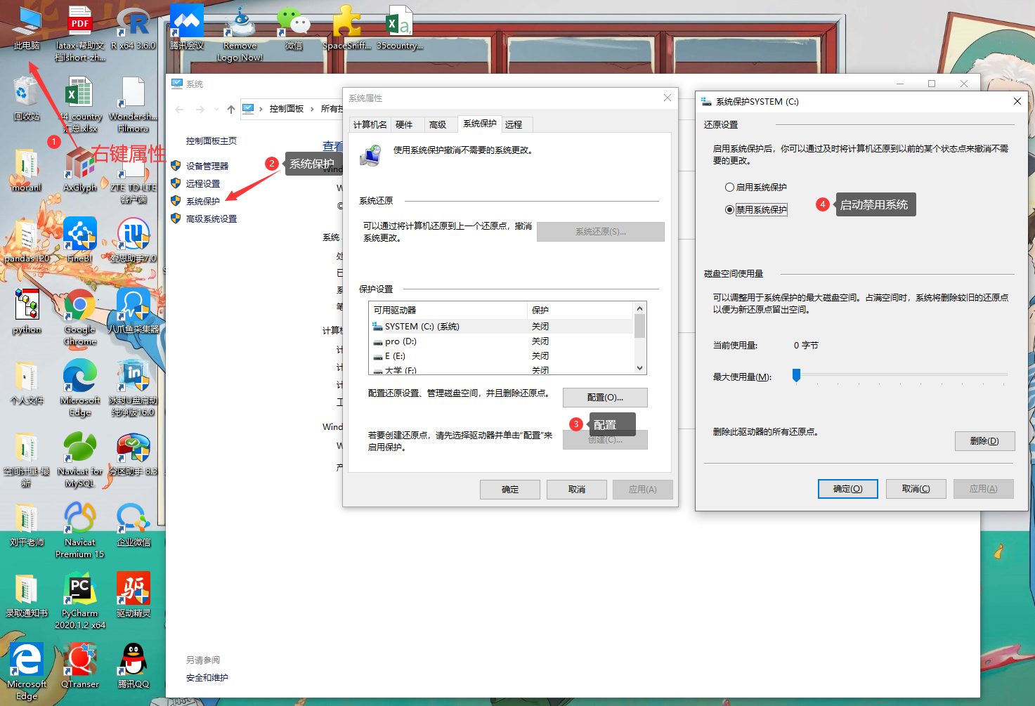The height and width of the screenshot is (706, 1035).
Task: Select SYSTEM (C:) drive row
Action: pyautogui.click(x=502, y=327)
